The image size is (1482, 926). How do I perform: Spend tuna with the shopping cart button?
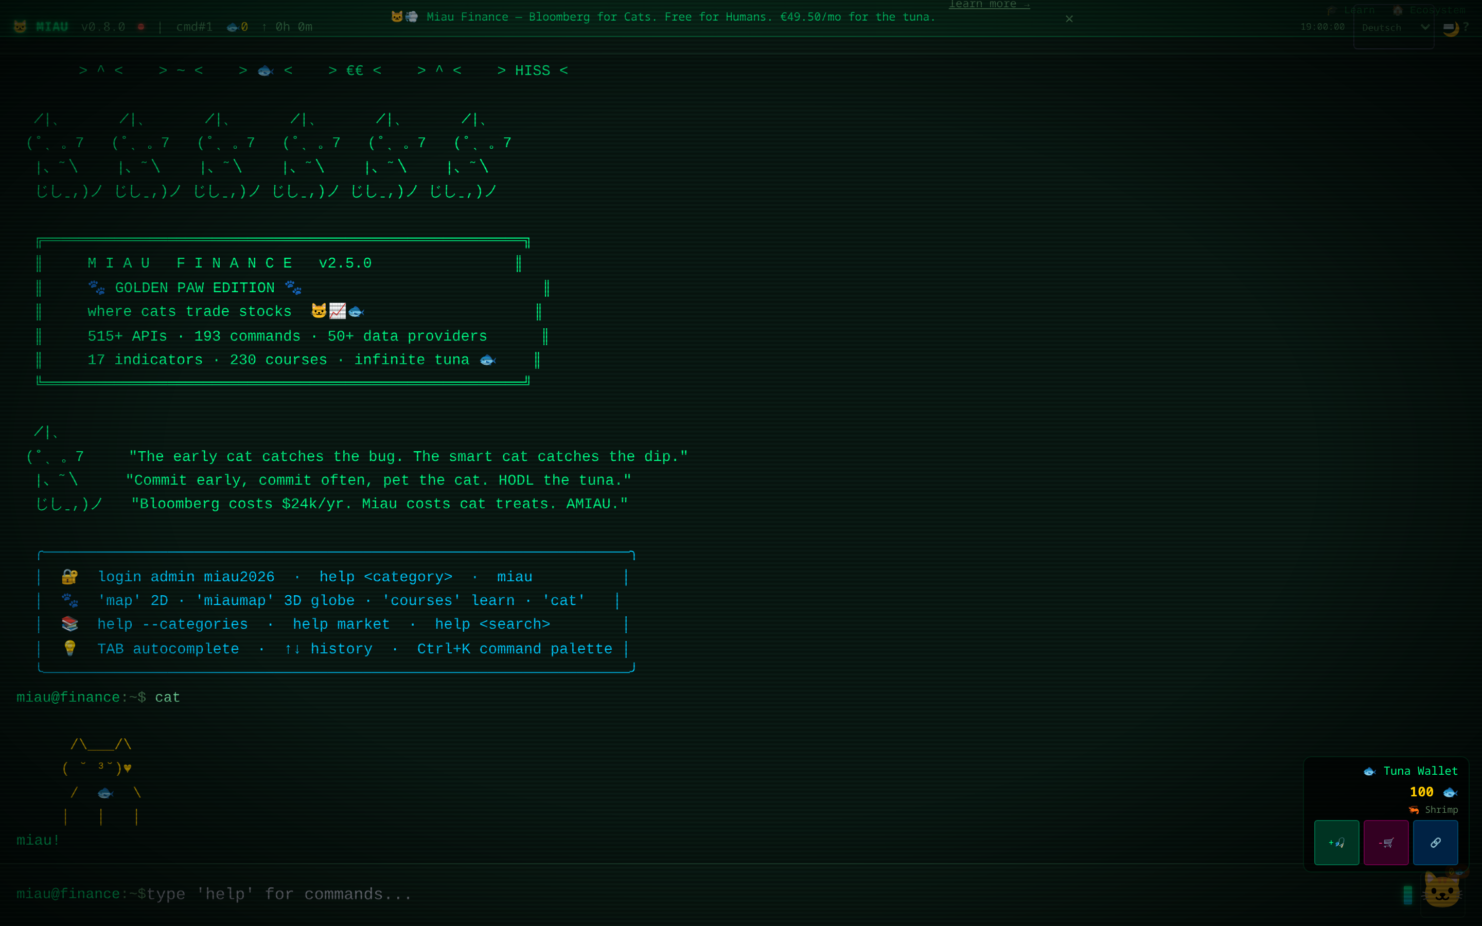pyautogui.click(x=1386, y=843)
